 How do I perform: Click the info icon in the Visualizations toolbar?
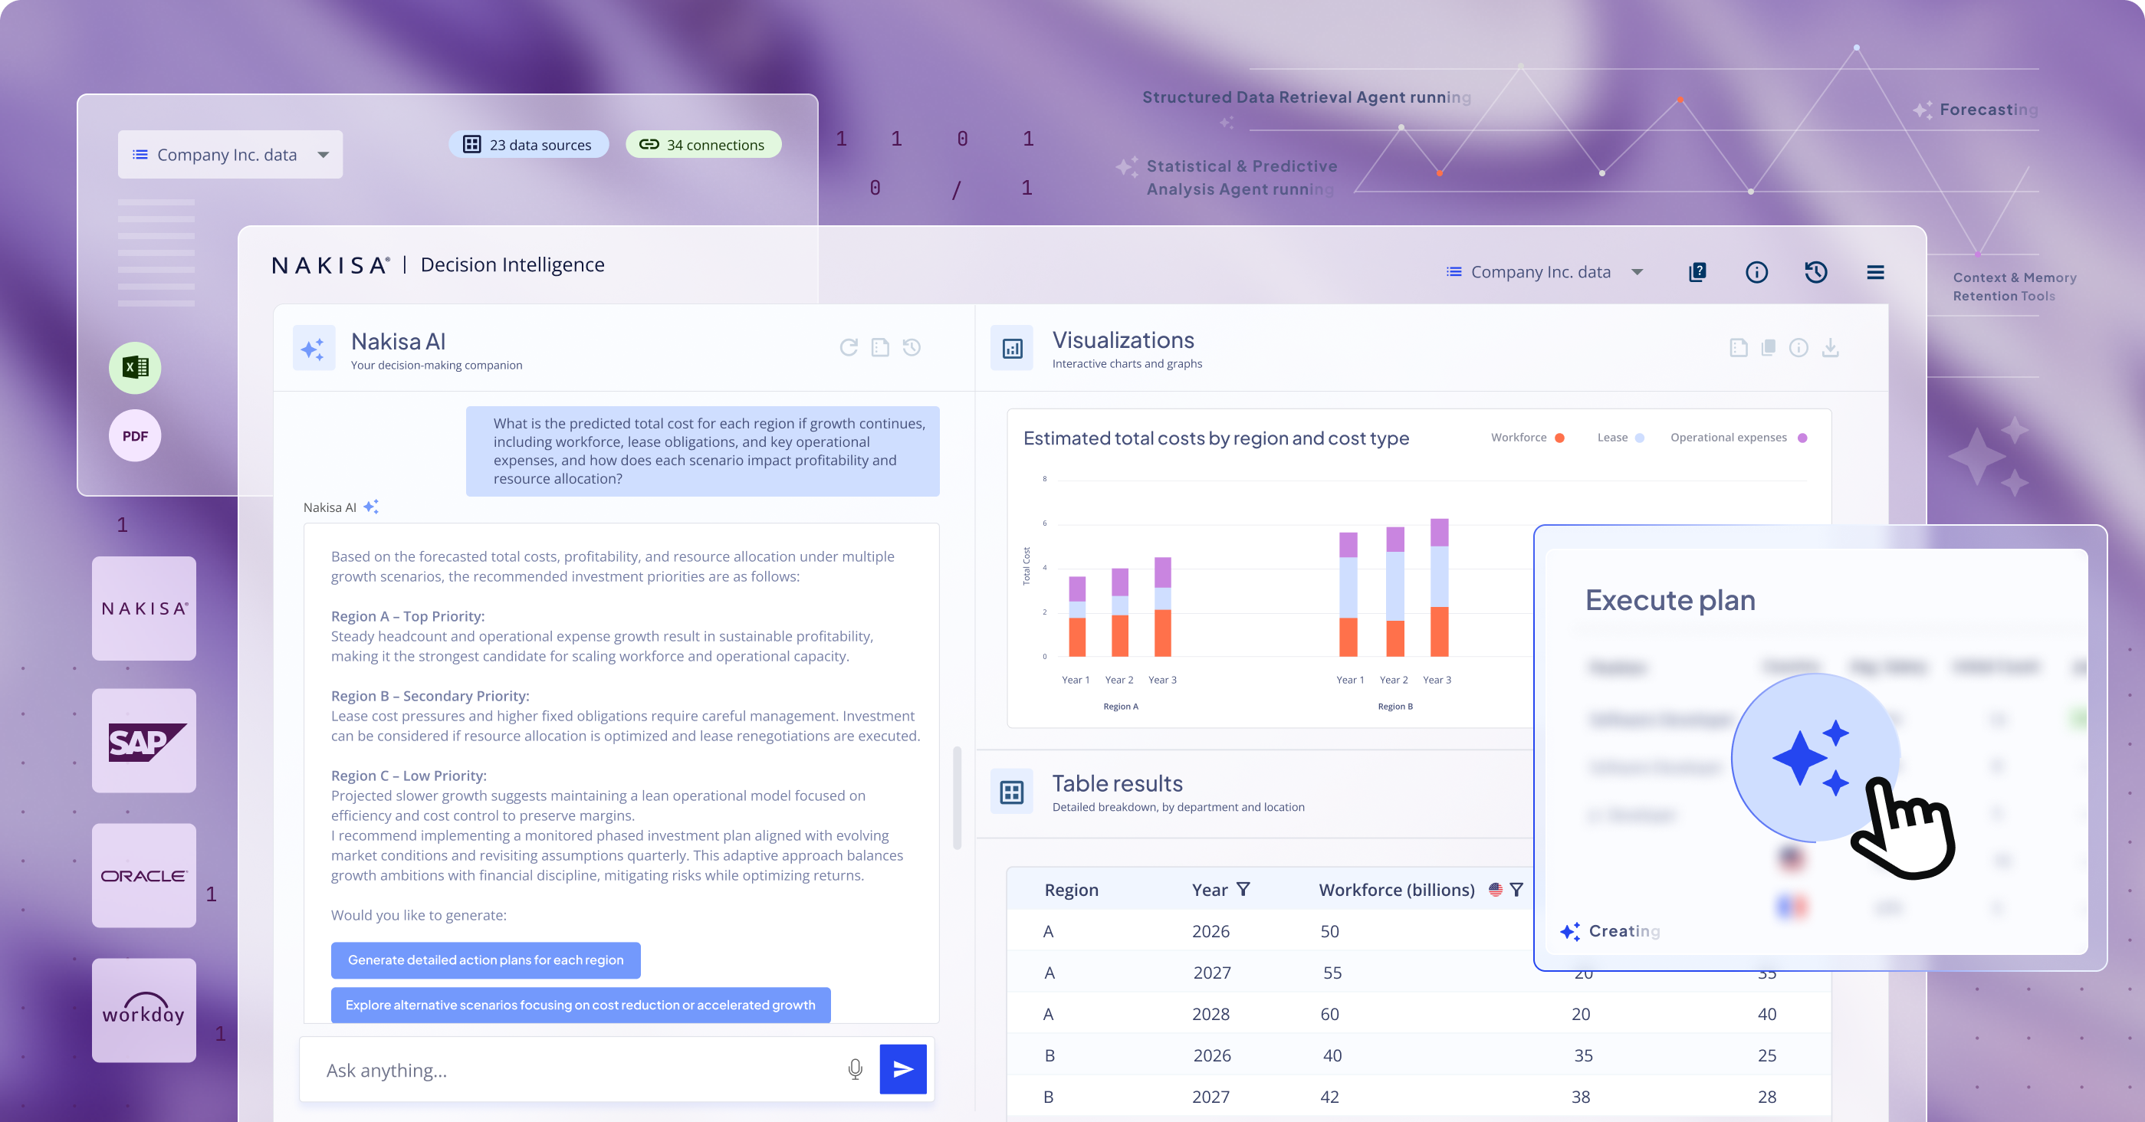point(1798,348)
